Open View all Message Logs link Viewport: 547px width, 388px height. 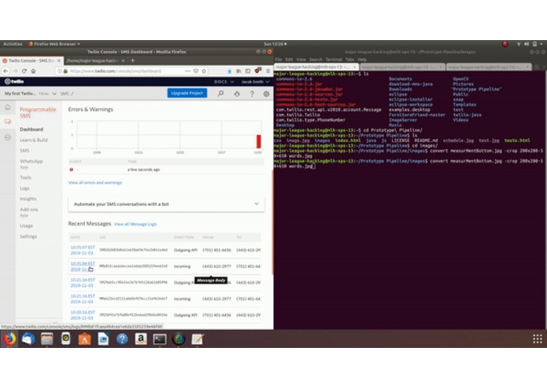pyautogui.click(x=135, y=224)
